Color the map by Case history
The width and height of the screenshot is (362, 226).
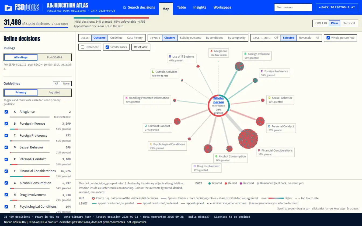tap(135, 38)
